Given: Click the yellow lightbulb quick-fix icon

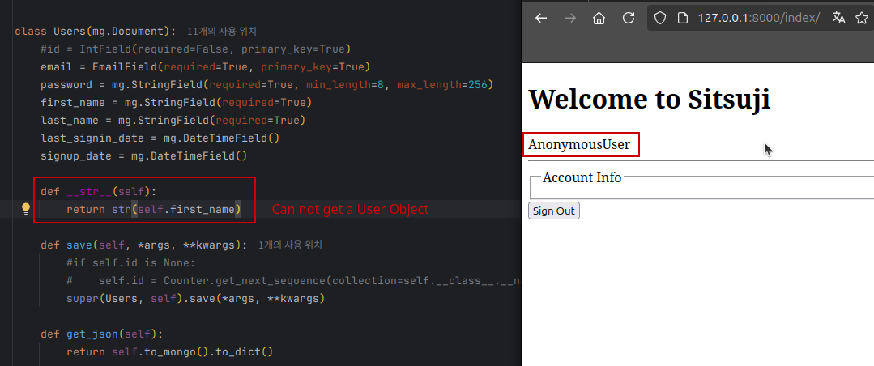Looking at the screenshot, I should coord(25,209).
